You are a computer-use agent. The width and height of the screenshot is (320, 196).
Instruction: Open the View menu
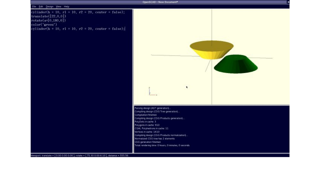(58, 6)
